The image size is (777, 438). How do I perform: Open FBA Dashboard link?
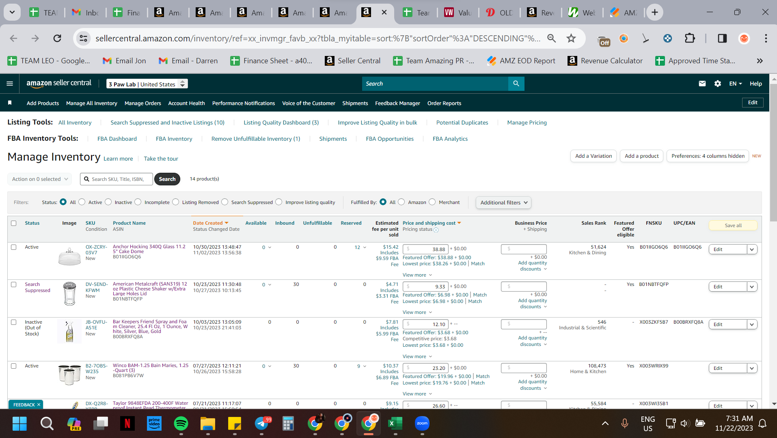point(117,139)
